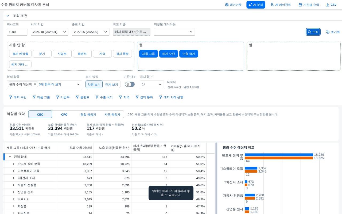Viewport: 342px width, 214px height.
Task: Click the 분기 dimension chip
Action: [42, 54]
